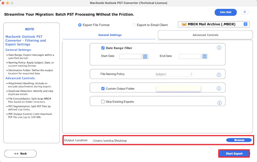Screen dimensions: 257x162
Task: Select Export to Email Client radio
Action: (x=134, y=25)
